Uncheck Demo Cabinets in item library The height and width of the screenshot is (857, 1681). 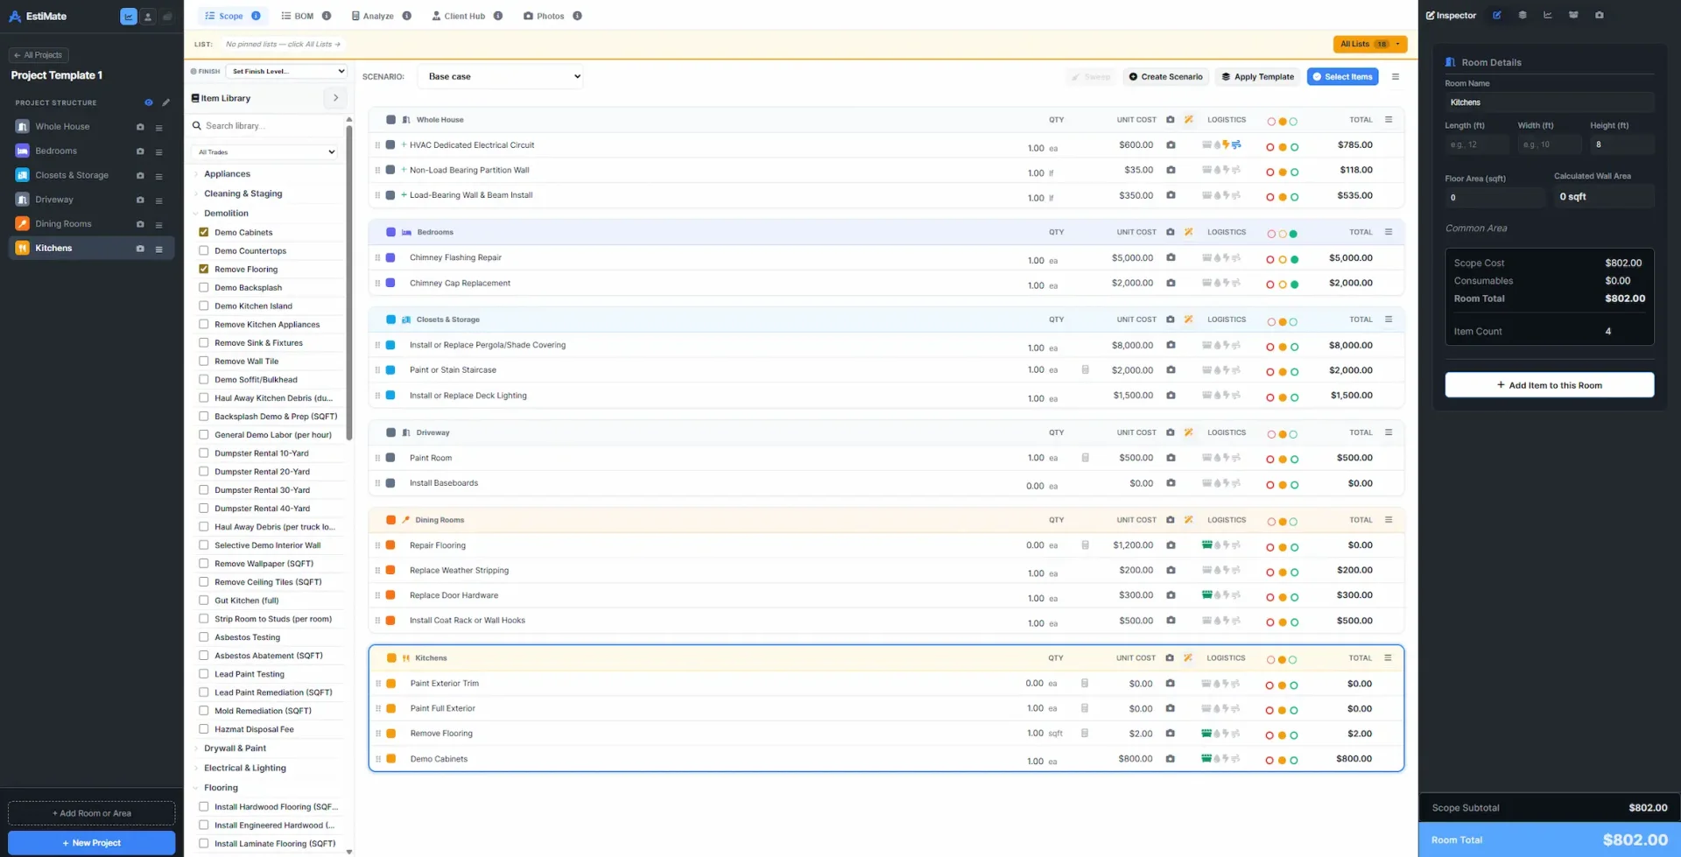pos(204,233)
